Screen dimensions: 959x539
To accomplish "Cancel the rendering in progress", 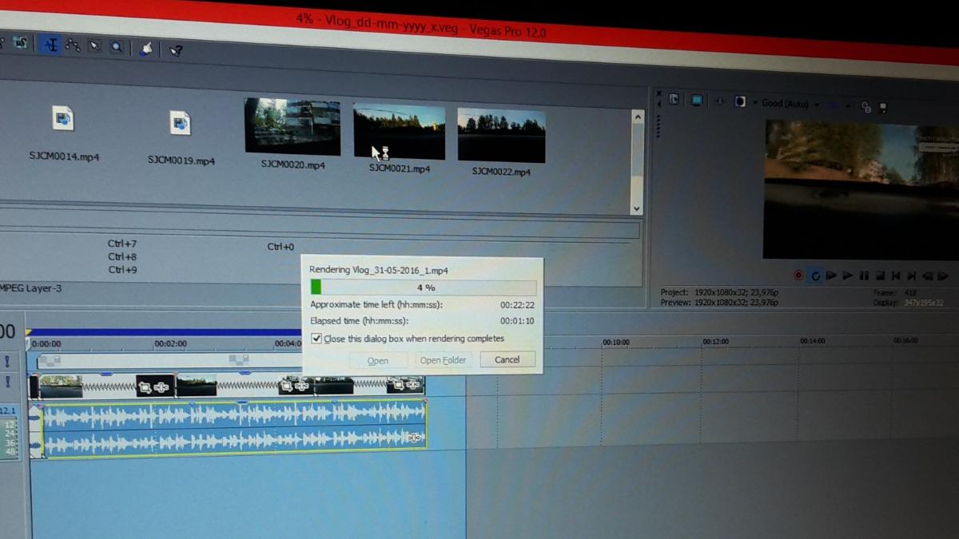I will tap(507, 359).
